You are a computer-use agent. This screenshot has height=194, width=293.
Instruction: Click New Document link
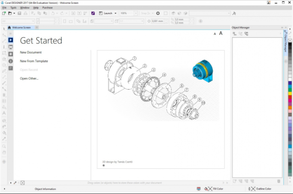tap(31, 52)
